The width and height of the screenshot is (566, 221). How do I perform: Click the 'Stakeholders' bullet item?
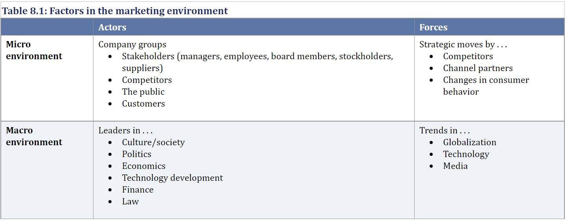(x=257, y=62)
